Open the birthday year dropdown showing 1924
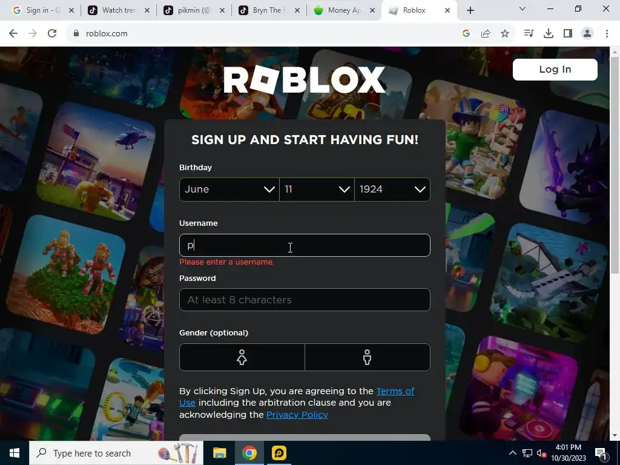This screenshot has height=465, width=620. [x=392, y=190]
